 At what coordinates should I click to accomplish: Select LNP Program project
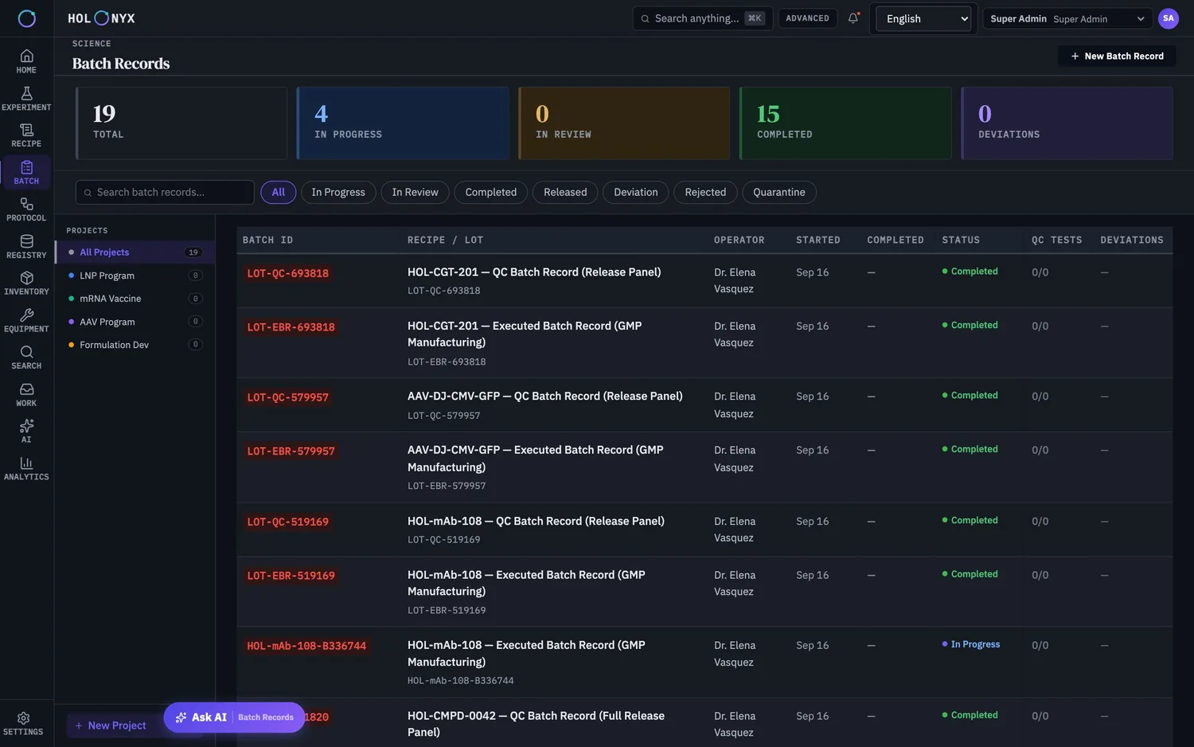click(x=135, y=276)
